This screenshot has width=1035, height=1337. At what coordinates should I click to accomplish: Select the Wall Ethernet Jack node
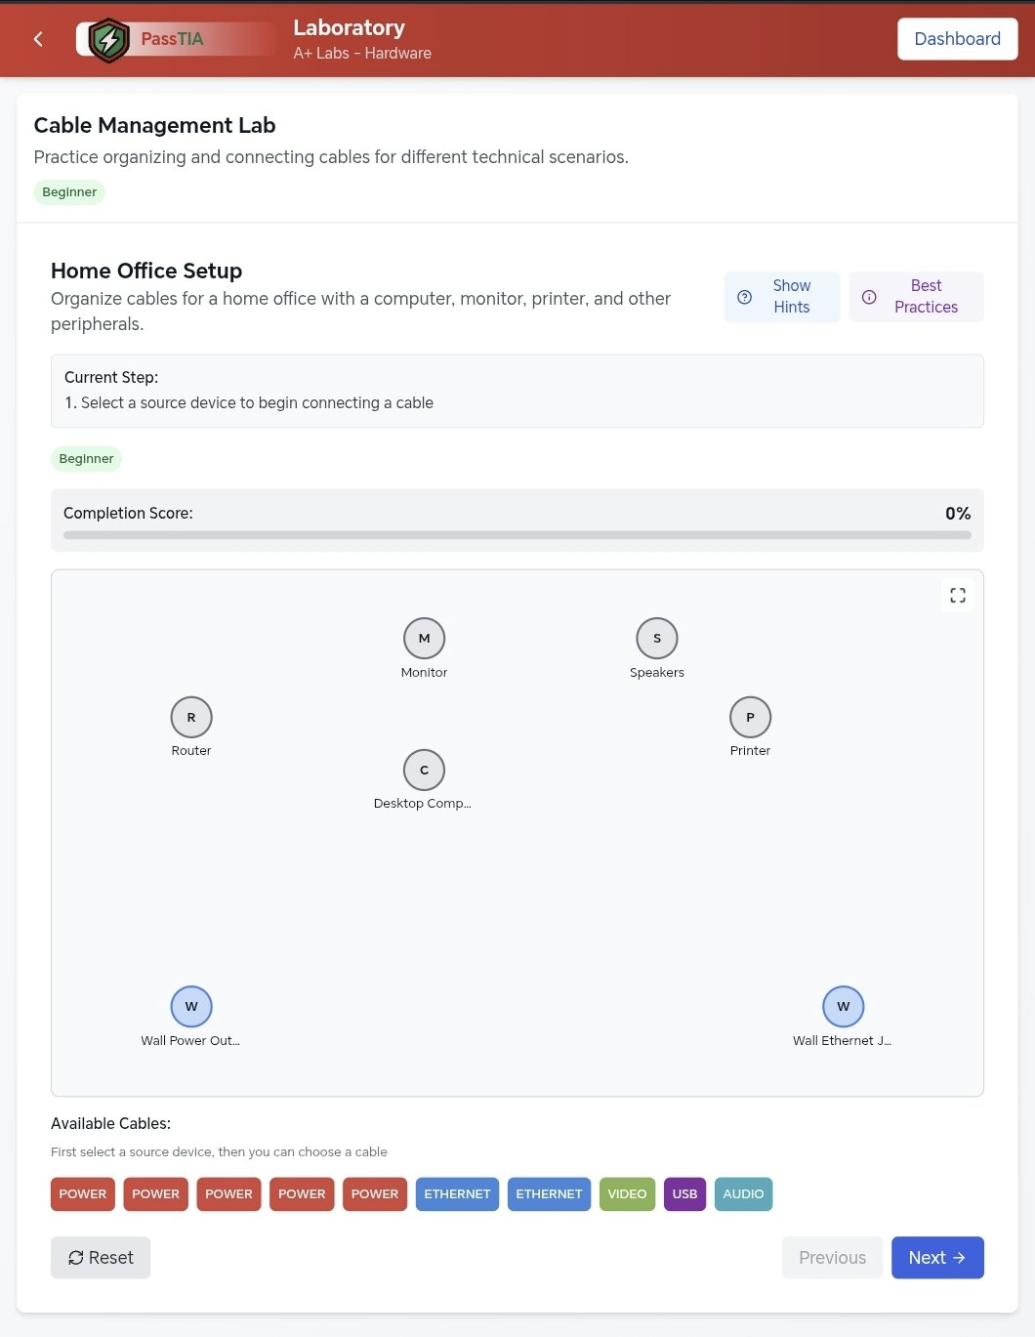(844, 1007)
